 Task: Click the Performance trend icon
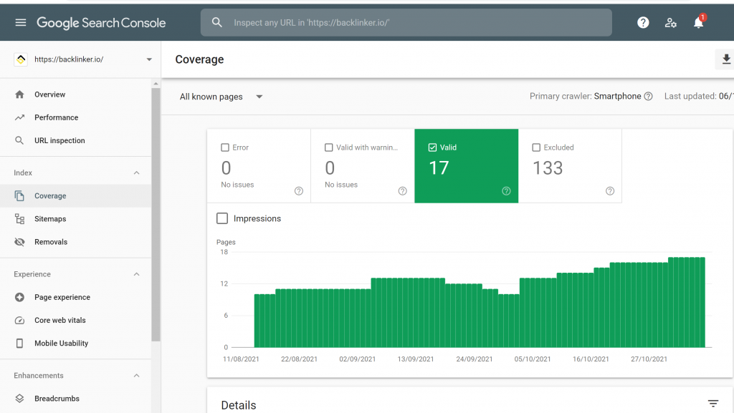tap(19, 117)
